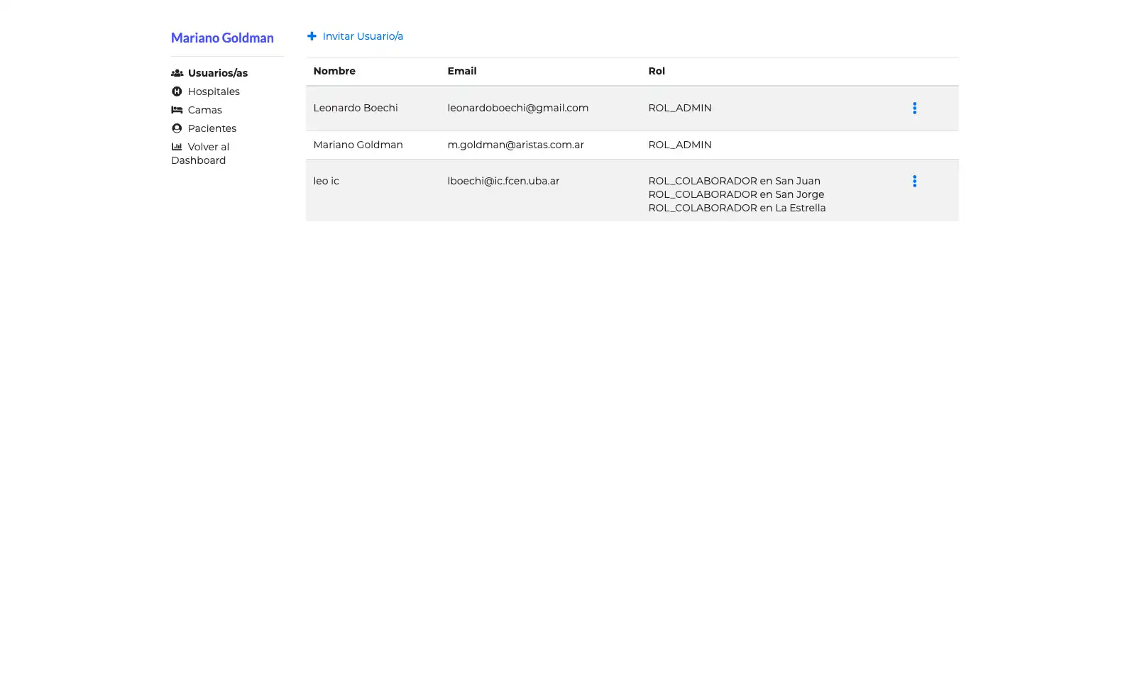Select the name leo ic
Screen dimensions: 1130x693
(x=326, y=181)
